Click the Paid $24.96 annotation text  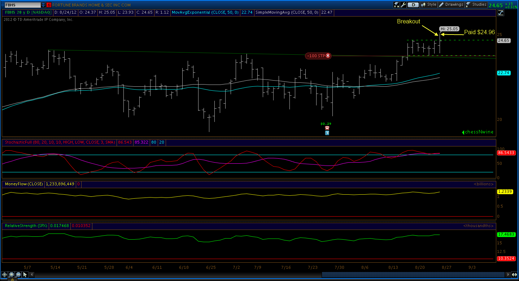point(479,32)
